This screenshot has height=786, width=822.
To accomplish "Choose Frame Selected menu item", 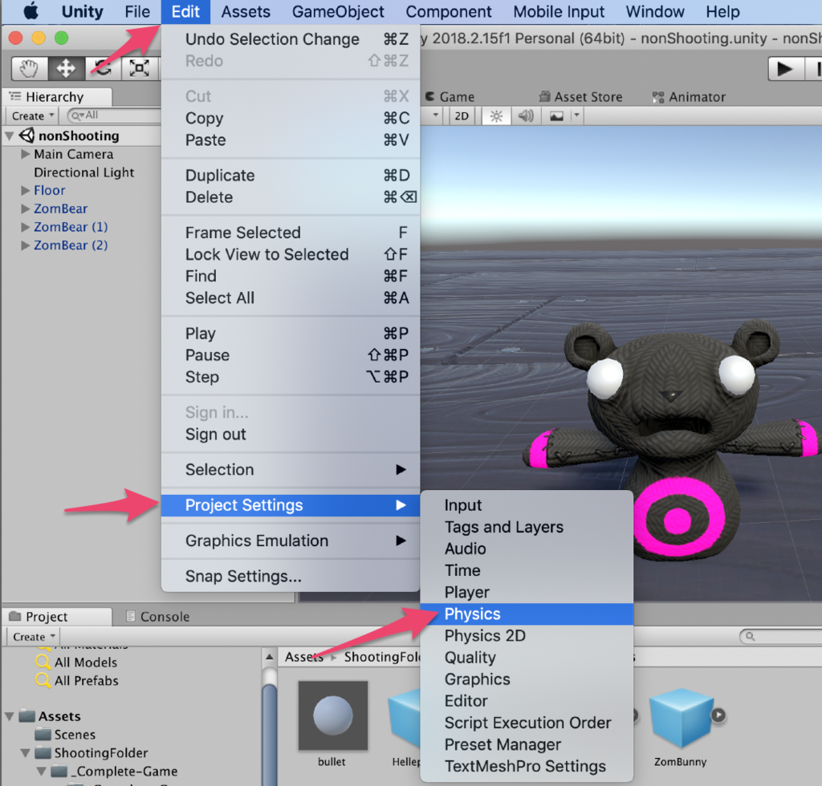I will pyautogui.click(x=291, y=233).
